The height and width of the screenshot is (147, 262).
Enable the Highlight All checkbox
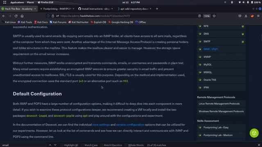click(62, 145)
